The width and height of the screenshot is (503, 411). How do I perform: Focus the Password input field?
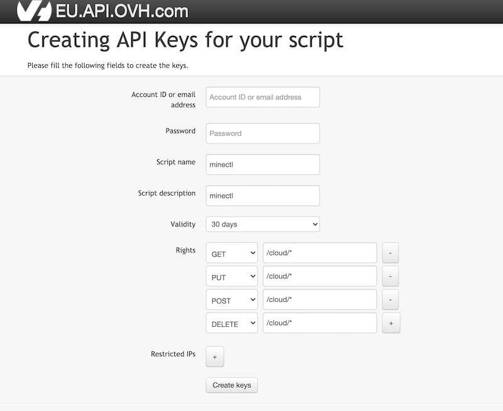pyautogui.click(x=263, y=133)
